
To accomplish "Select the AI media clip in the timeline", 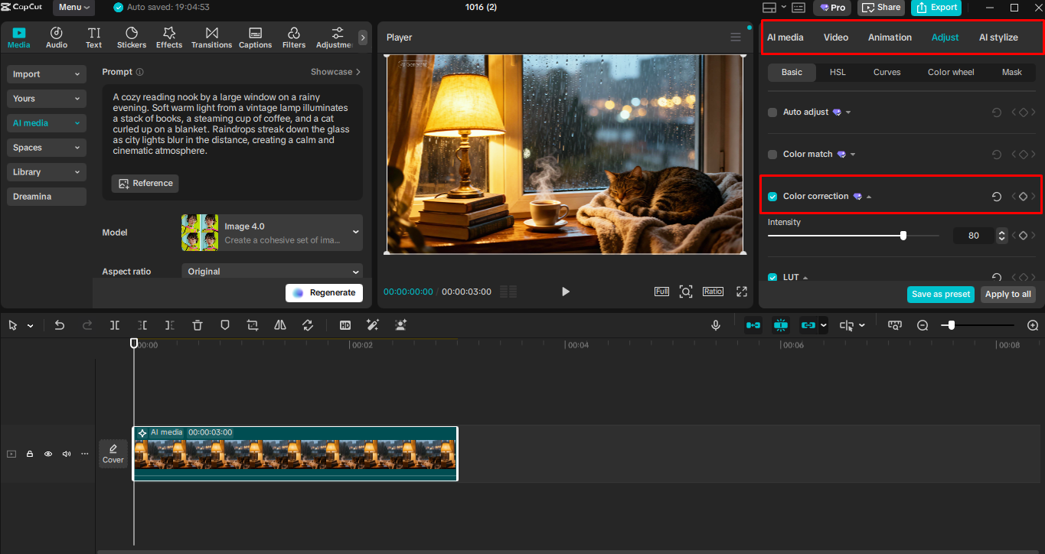I will [295, 454].
